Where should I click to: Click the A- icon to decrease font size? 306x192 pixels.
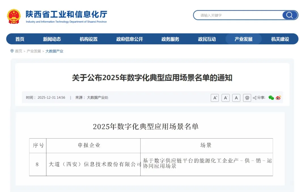225,98
